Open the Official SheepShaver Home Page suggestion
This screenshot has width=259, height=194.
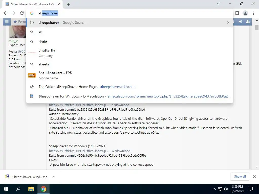[x=130, y=87]
